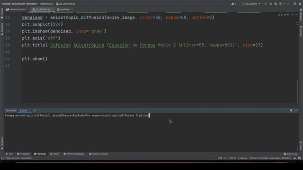Expand the profiler run options arrow

284,4
